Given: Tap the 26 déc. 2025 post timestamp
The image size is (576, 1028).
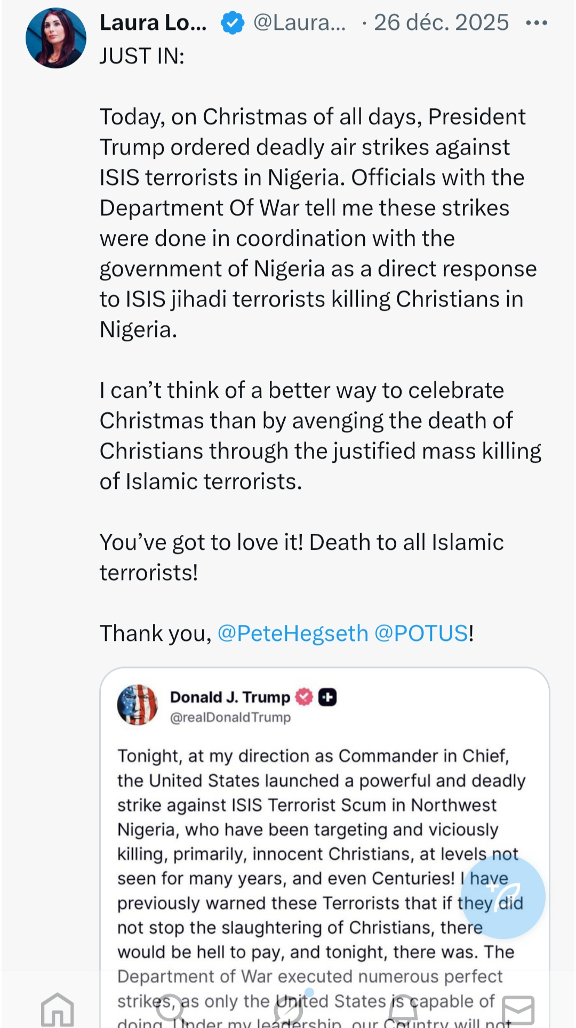Looking at the screenshot, I should [441, 23].
